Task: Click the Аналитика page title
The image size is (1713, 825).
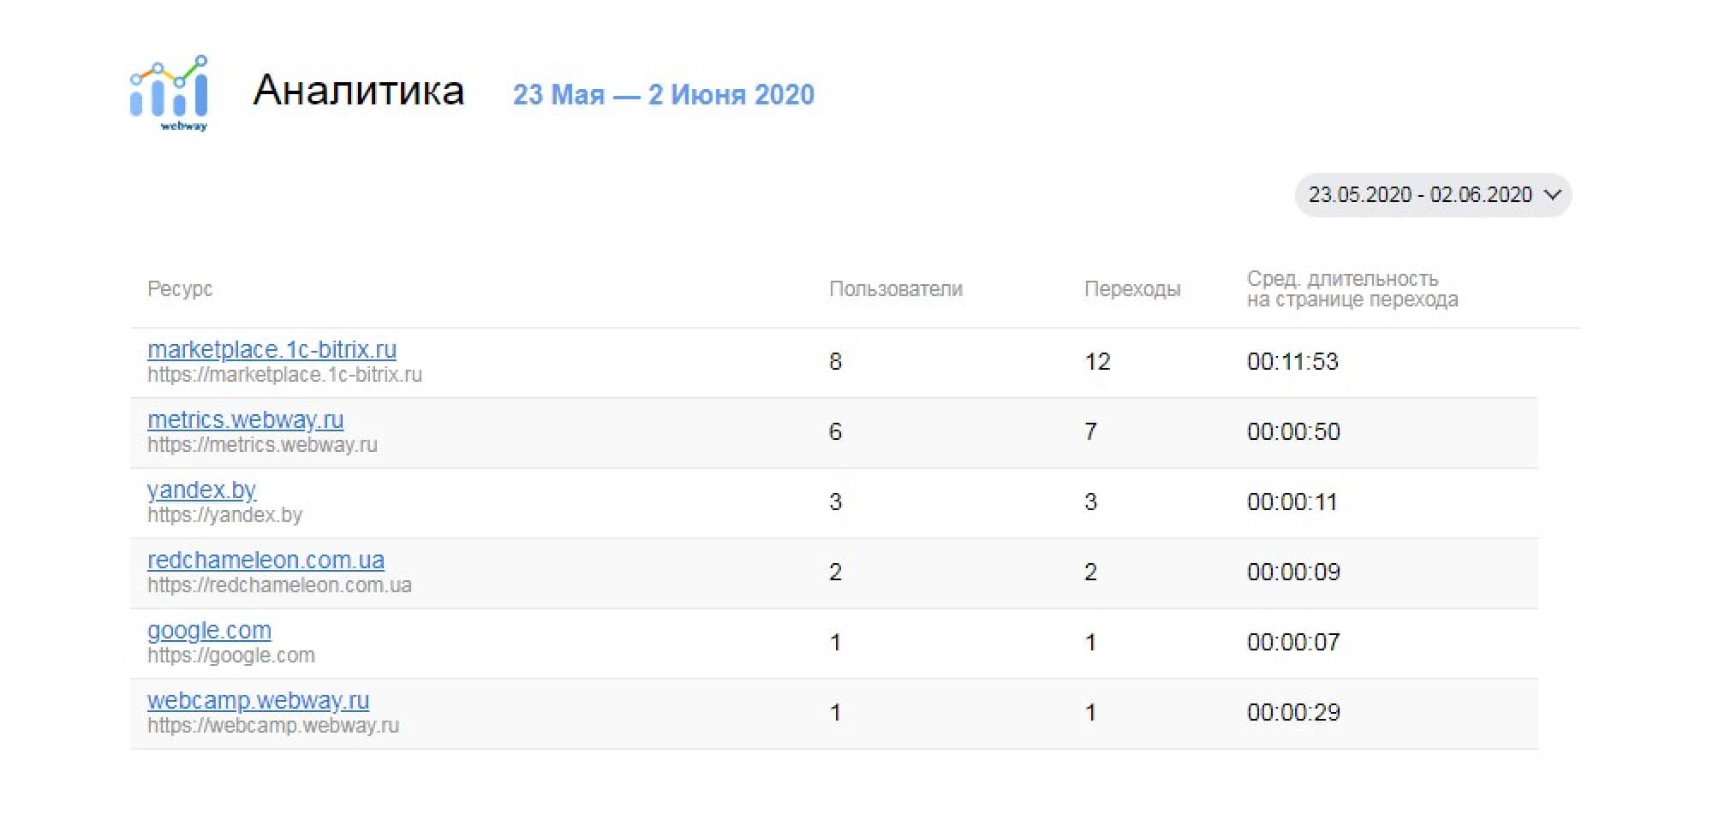Action: click(x=359, y=91)
